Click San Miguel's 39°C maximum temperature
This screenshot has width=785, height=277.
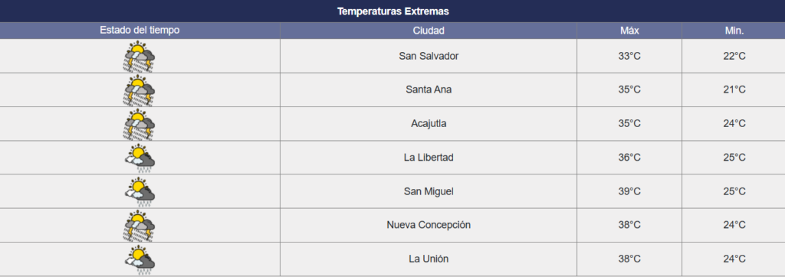pos(629,191)
